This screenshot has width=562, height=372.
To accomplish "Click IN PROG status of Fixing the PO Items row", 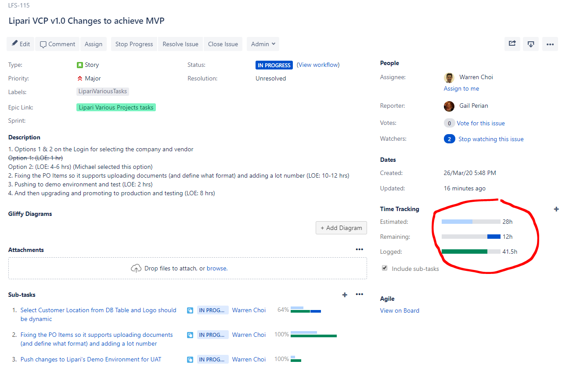I will pos(213,335).
